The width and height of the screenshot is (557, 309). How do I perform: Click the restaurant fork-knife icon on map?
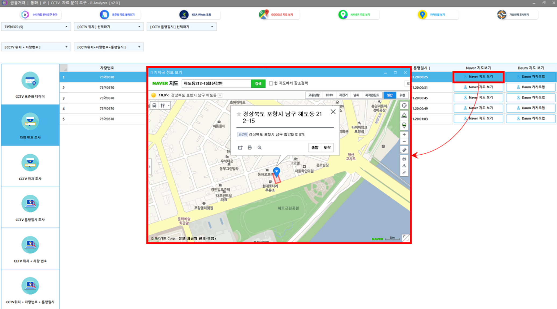163,106
